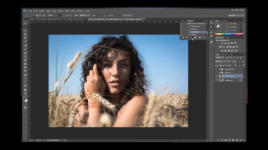Image resolution: width=268 pixels, height=150 pixels.
Task: Open the Filter menu
Action: click(67, 11)
